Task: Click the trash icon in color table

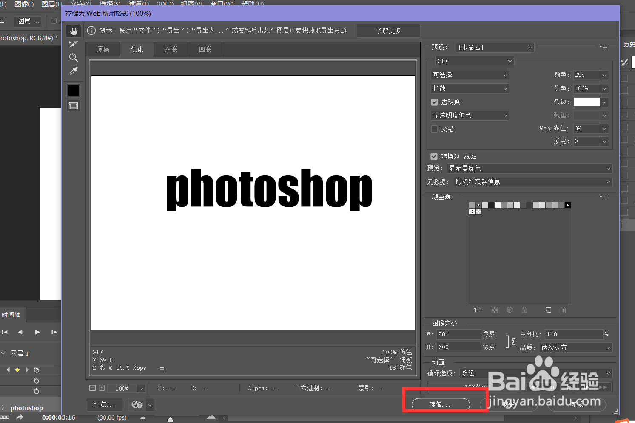Action: (563, 310)
